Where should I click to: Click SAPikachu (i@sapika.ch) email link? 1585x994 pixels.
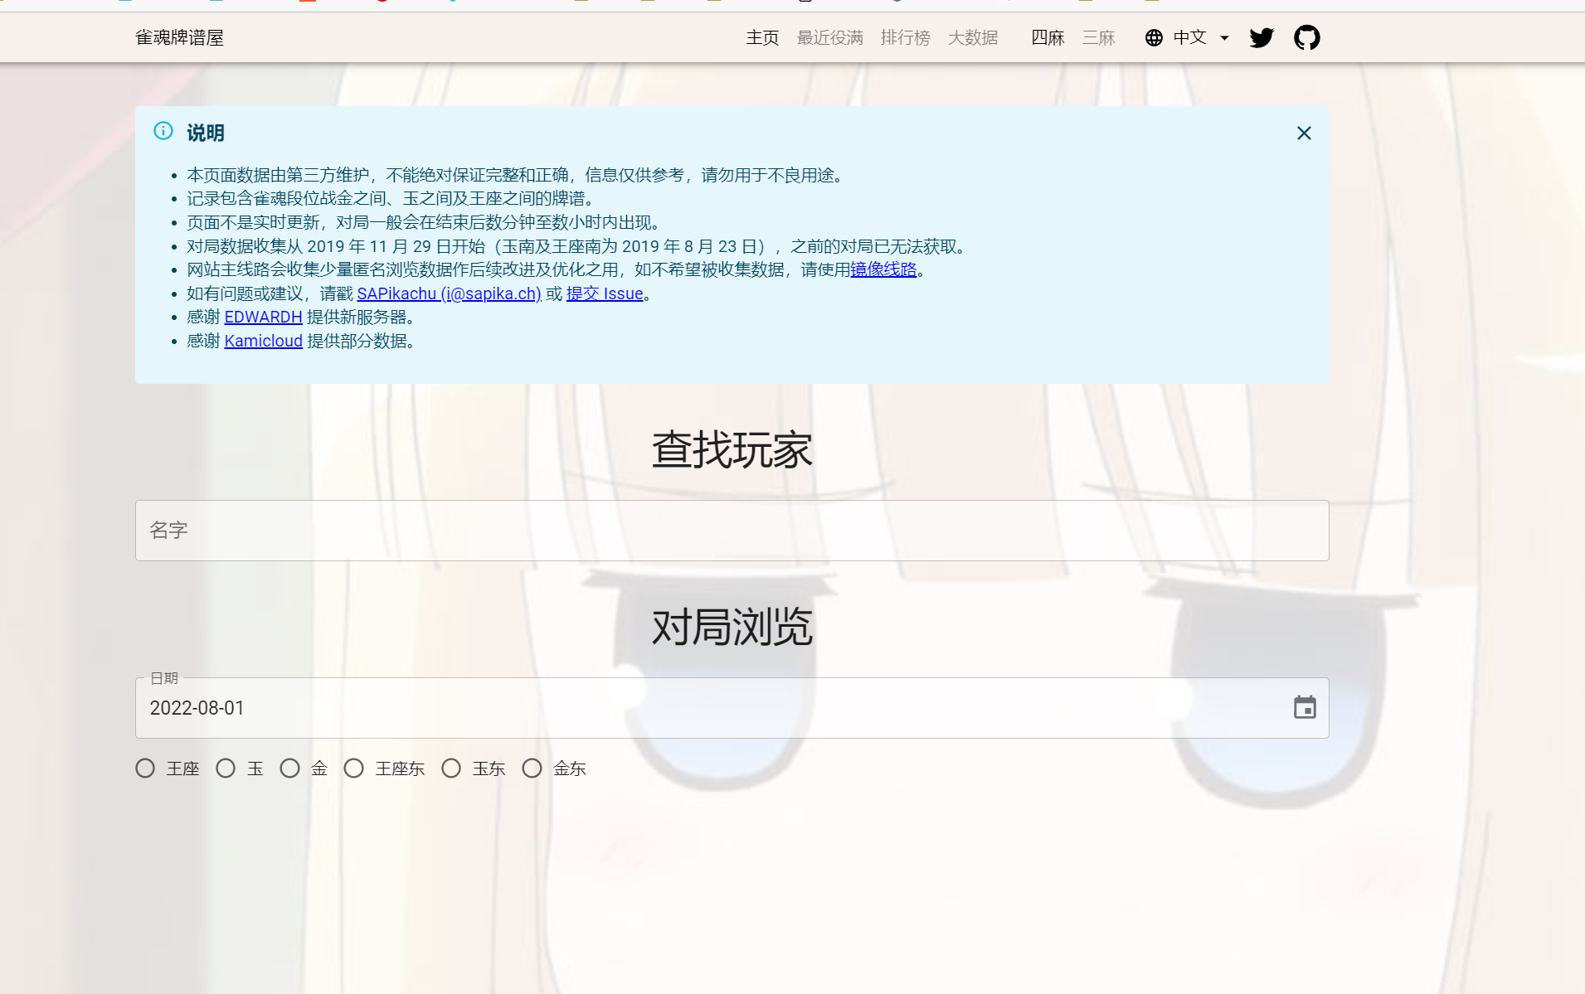coord(449,293)
